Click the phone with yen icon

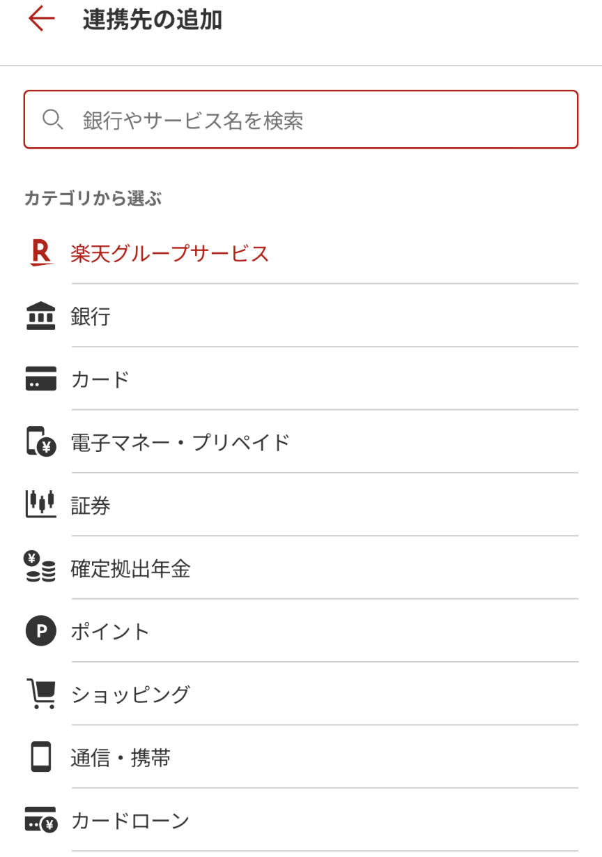[x=41, y=442]
